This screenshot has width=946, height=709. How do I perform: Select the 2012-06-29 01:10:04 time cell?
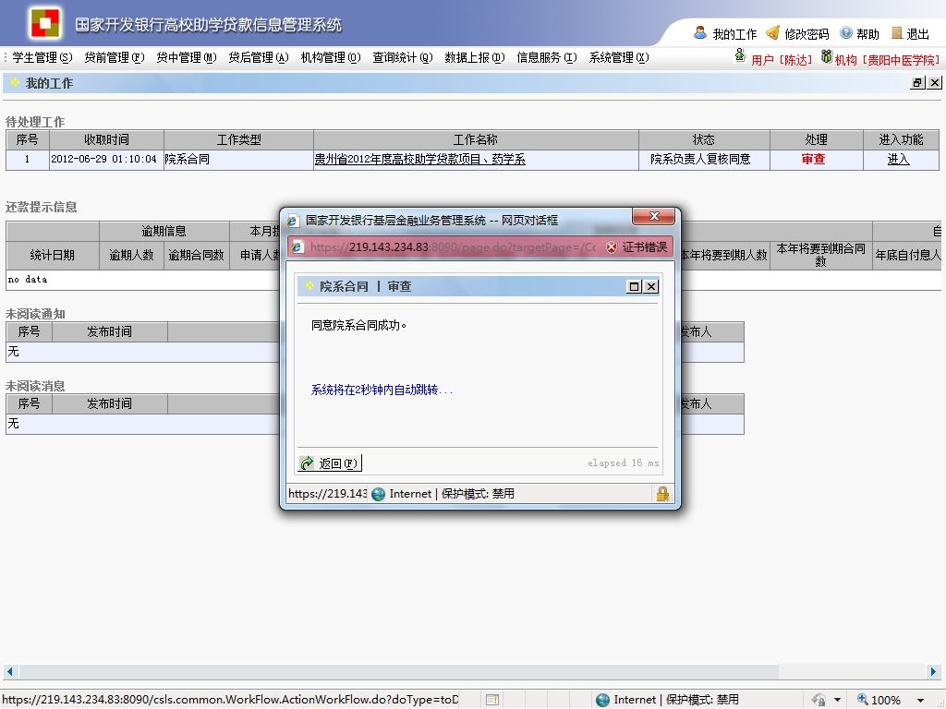106,159
